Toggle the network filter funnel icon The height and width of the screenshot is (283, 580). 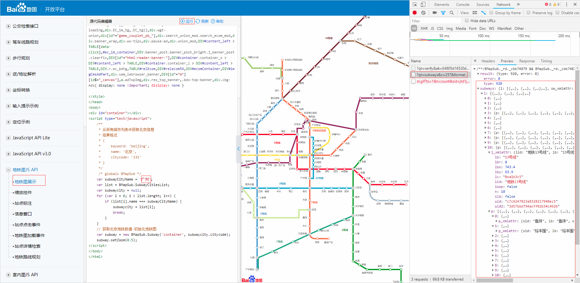(443, 13)
